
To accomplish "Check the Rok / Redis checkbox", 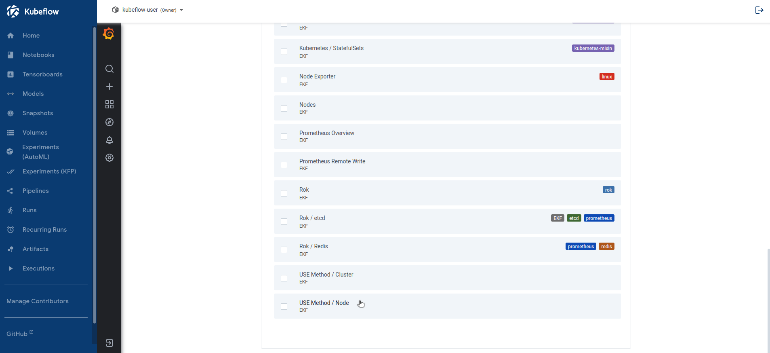I will click(284, 250).
